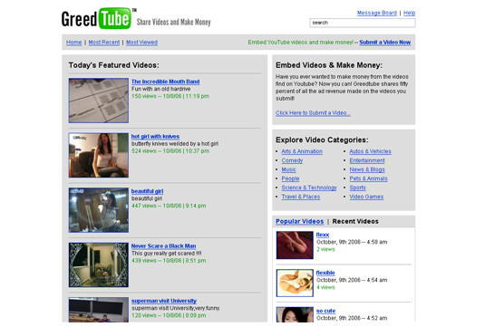Click Submit a Video Now
This screenshot has width=485, height=327.
pos(384,43)
